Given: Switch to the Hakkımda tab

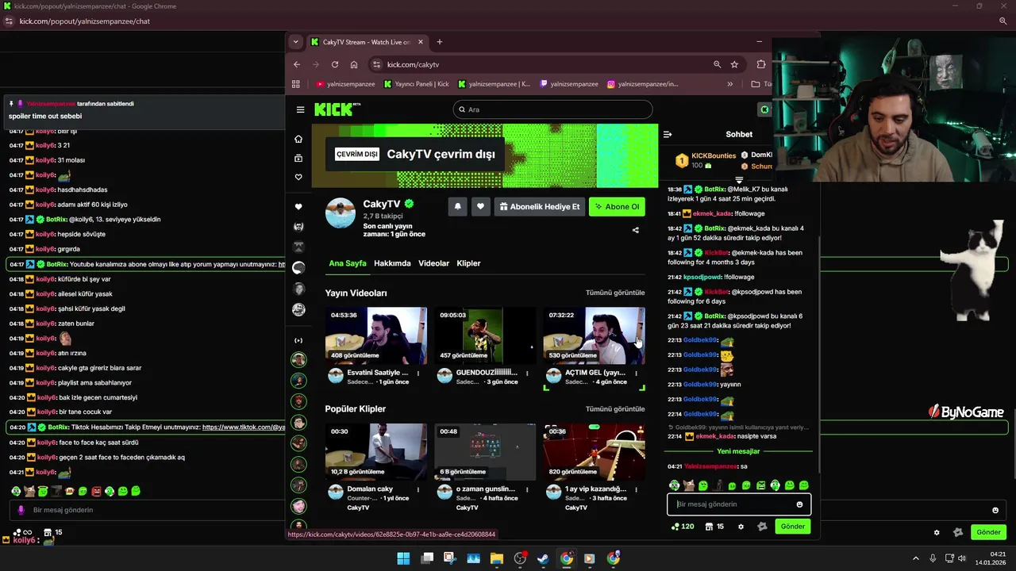Looking at the screenshot, I should click(392, 263).
